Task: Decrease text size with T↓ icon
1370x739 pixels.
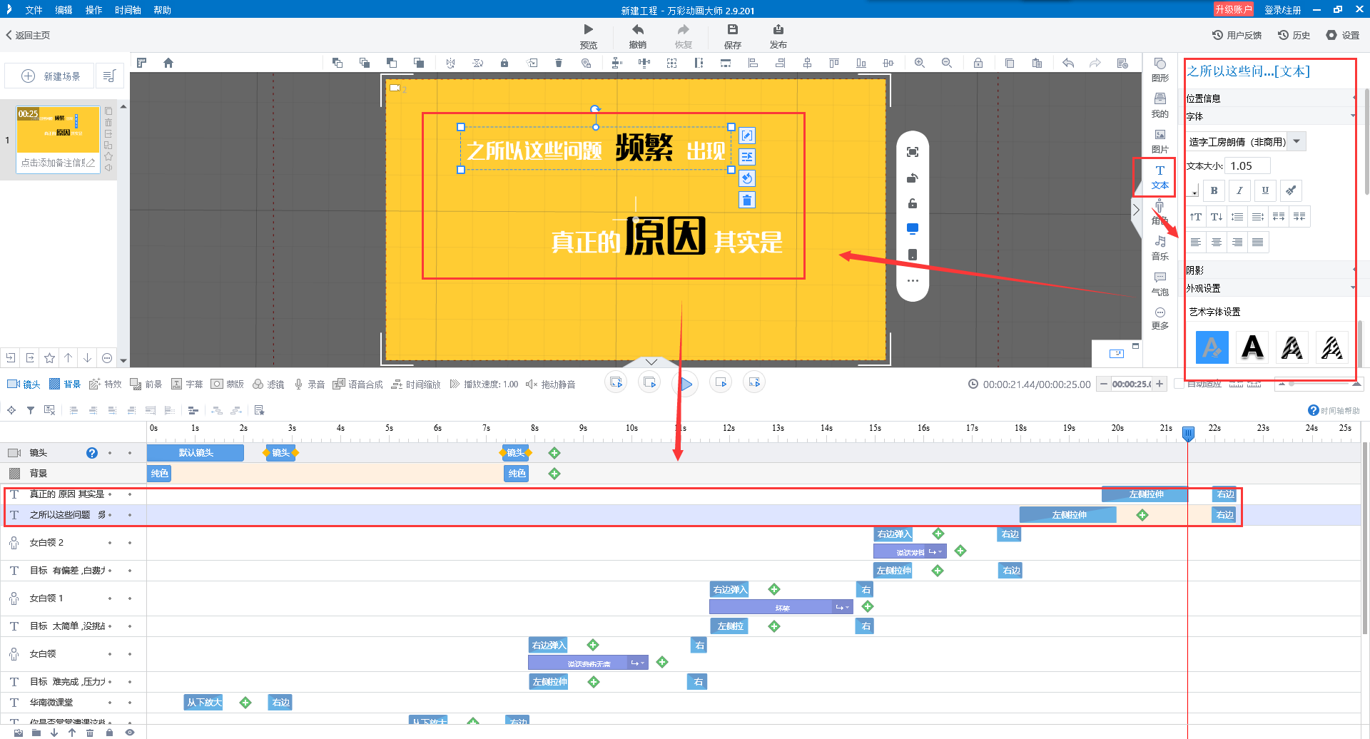Action: pyautogui.click(x=1217, y=217)
